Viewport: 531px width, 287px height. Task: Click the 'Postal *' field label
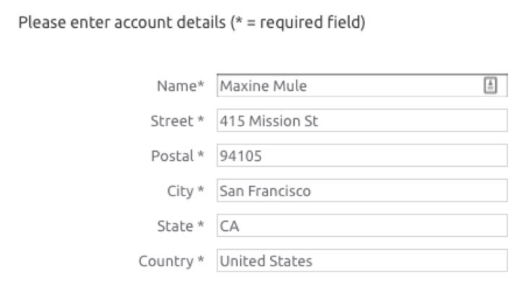178,156
